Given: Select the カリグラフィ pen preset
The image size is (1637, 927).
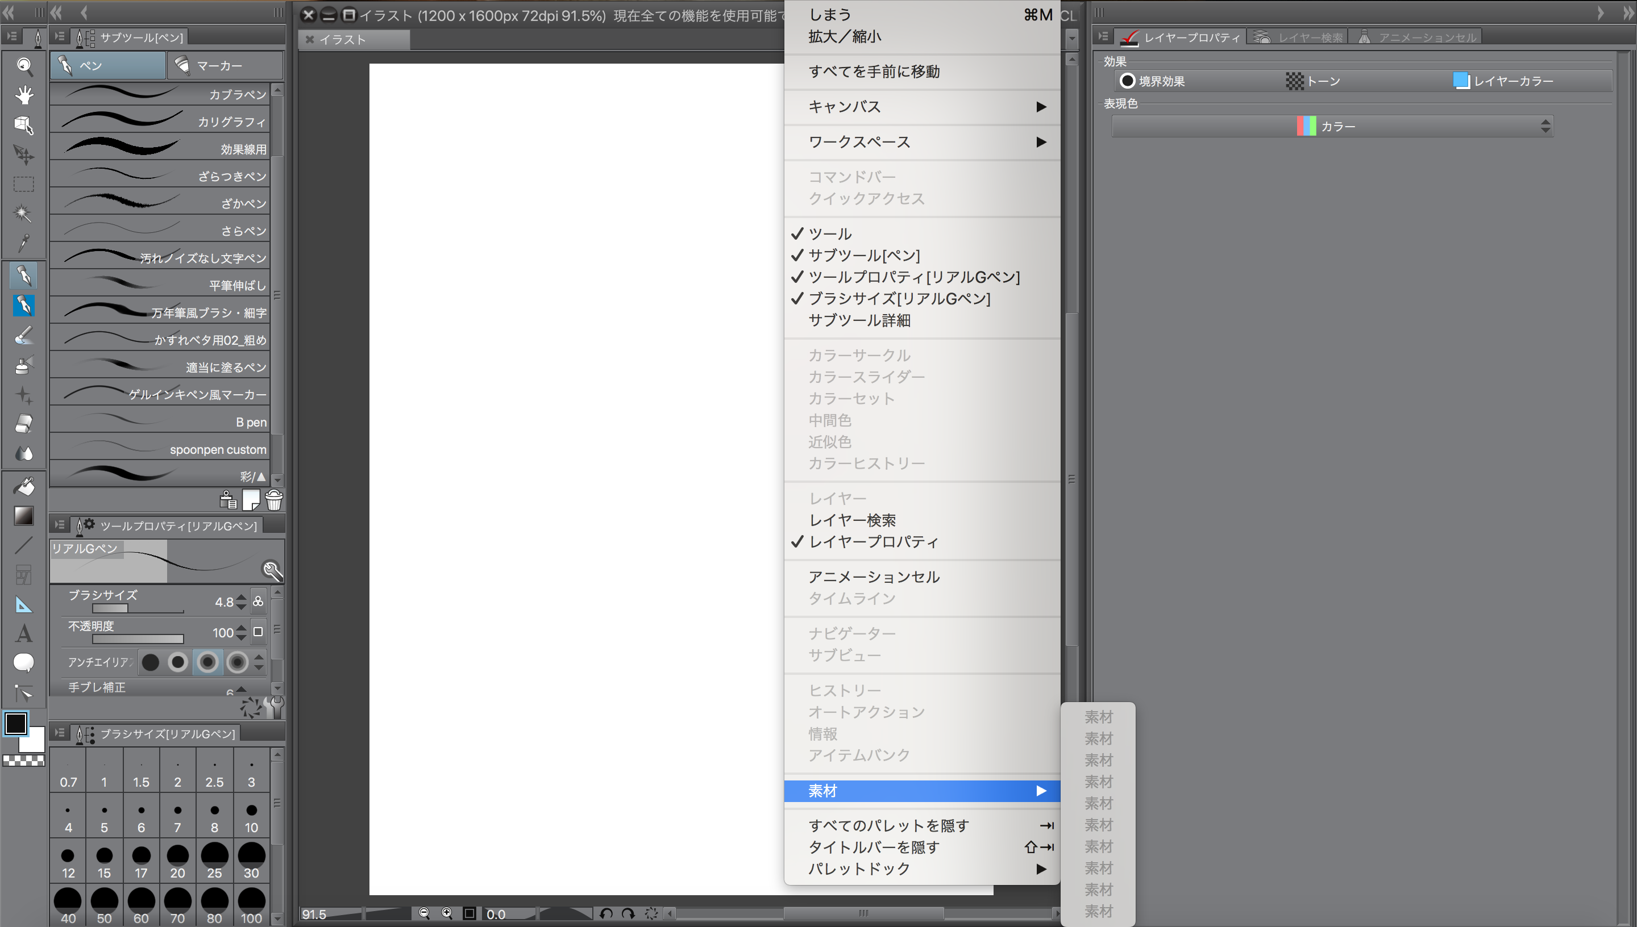Looking at the screenshot, I should (x=160, y=121).
